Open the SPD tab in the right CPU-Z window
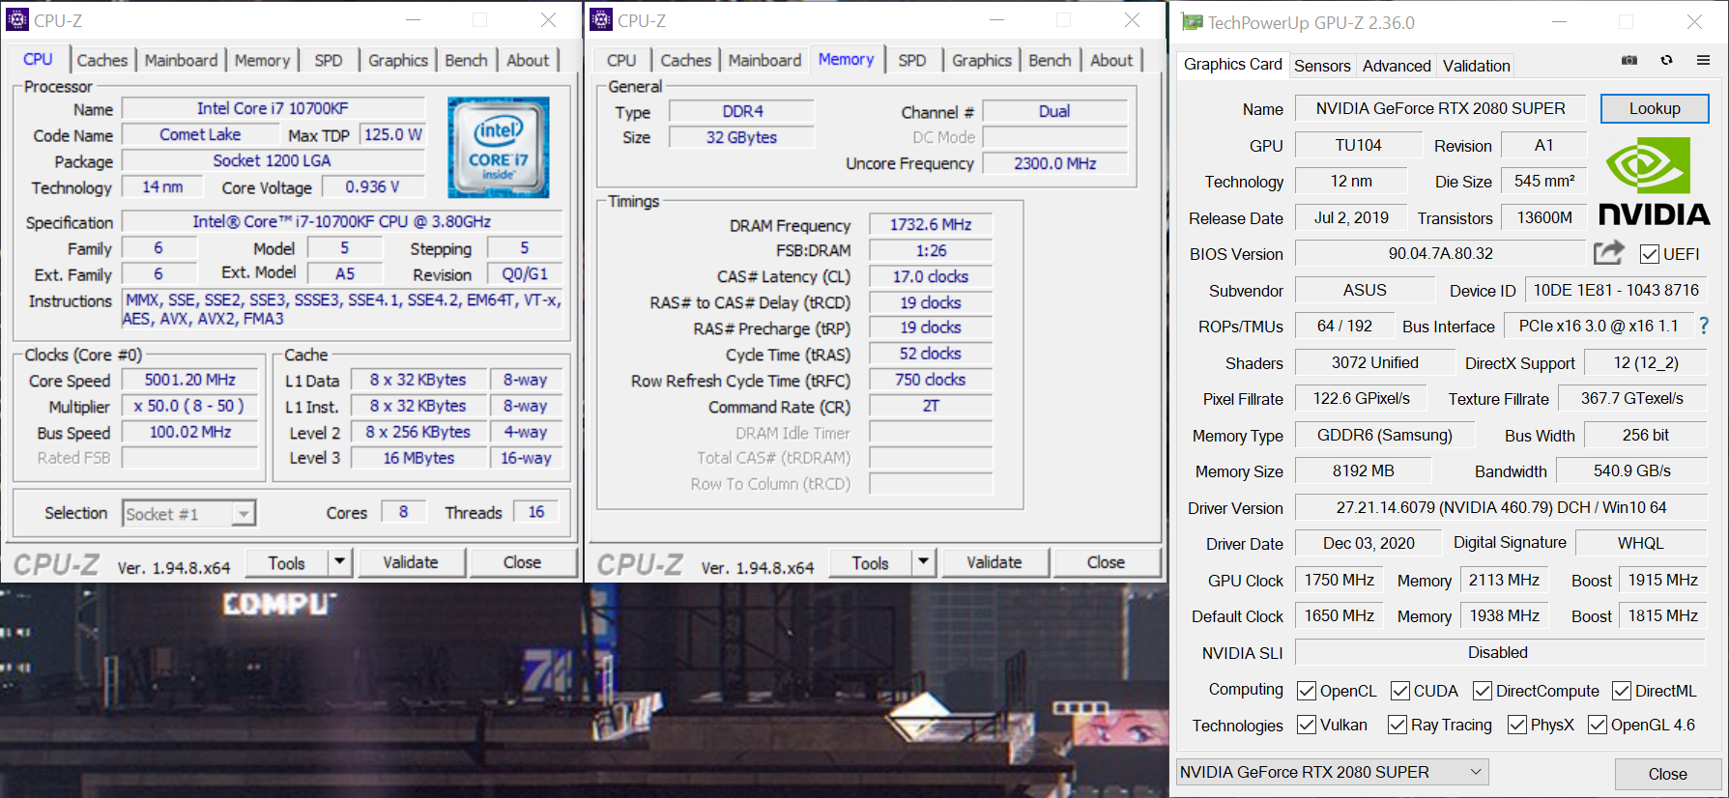The width and height of the screenshot is (1729, 798). [911, 60]
